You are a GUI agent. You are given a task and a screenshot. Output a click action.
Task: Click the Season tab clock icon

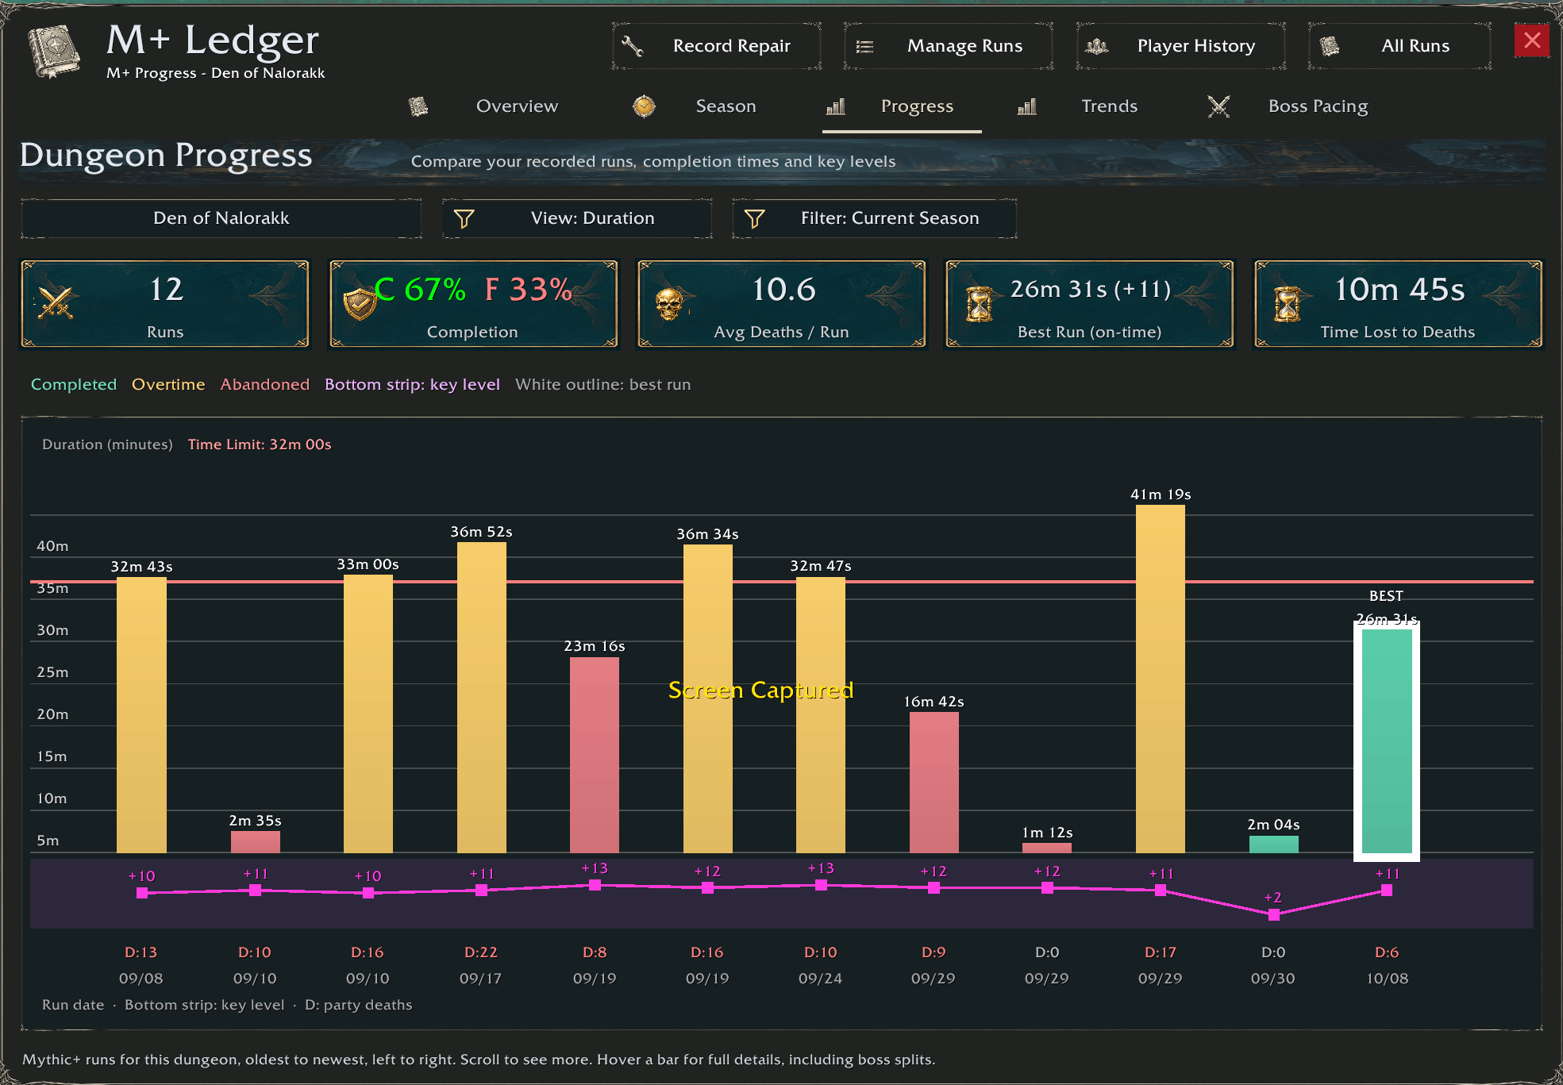(x=644, y=106)
